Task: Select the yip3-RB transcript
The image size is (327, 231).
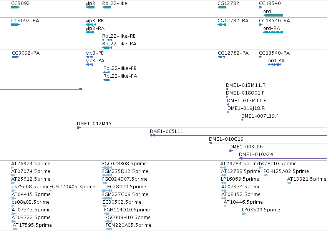Action: [x=91, y=25]
